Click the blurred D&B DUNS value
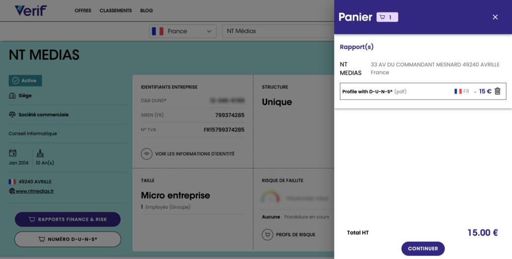Screen dimensions: 512x259 [227, 100]
